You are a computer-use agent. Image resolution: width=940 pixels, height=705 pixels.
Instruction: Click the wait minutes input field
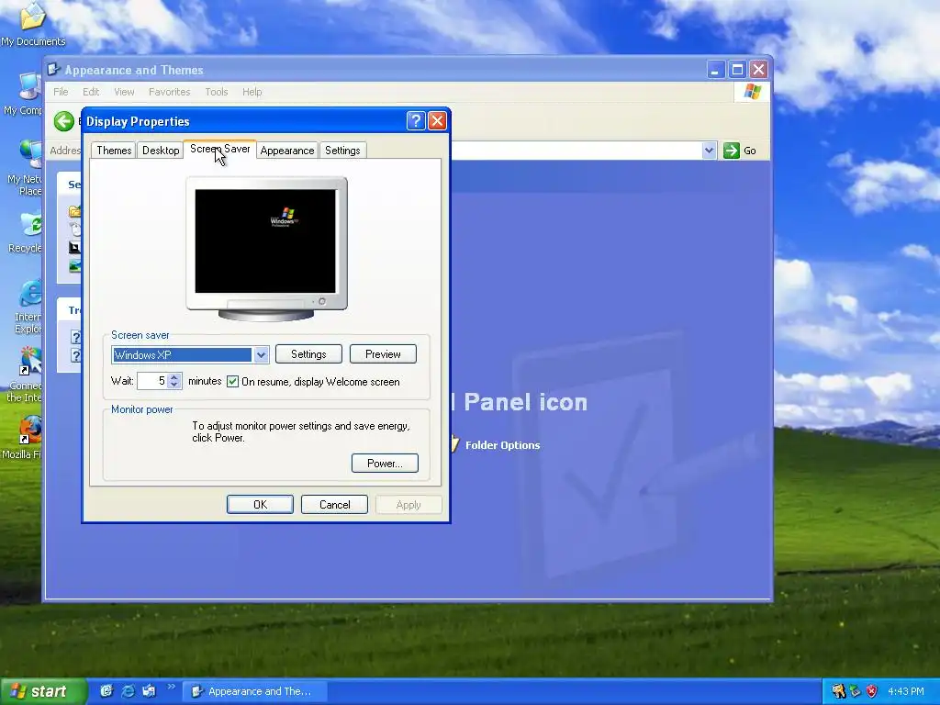[152, 381]
